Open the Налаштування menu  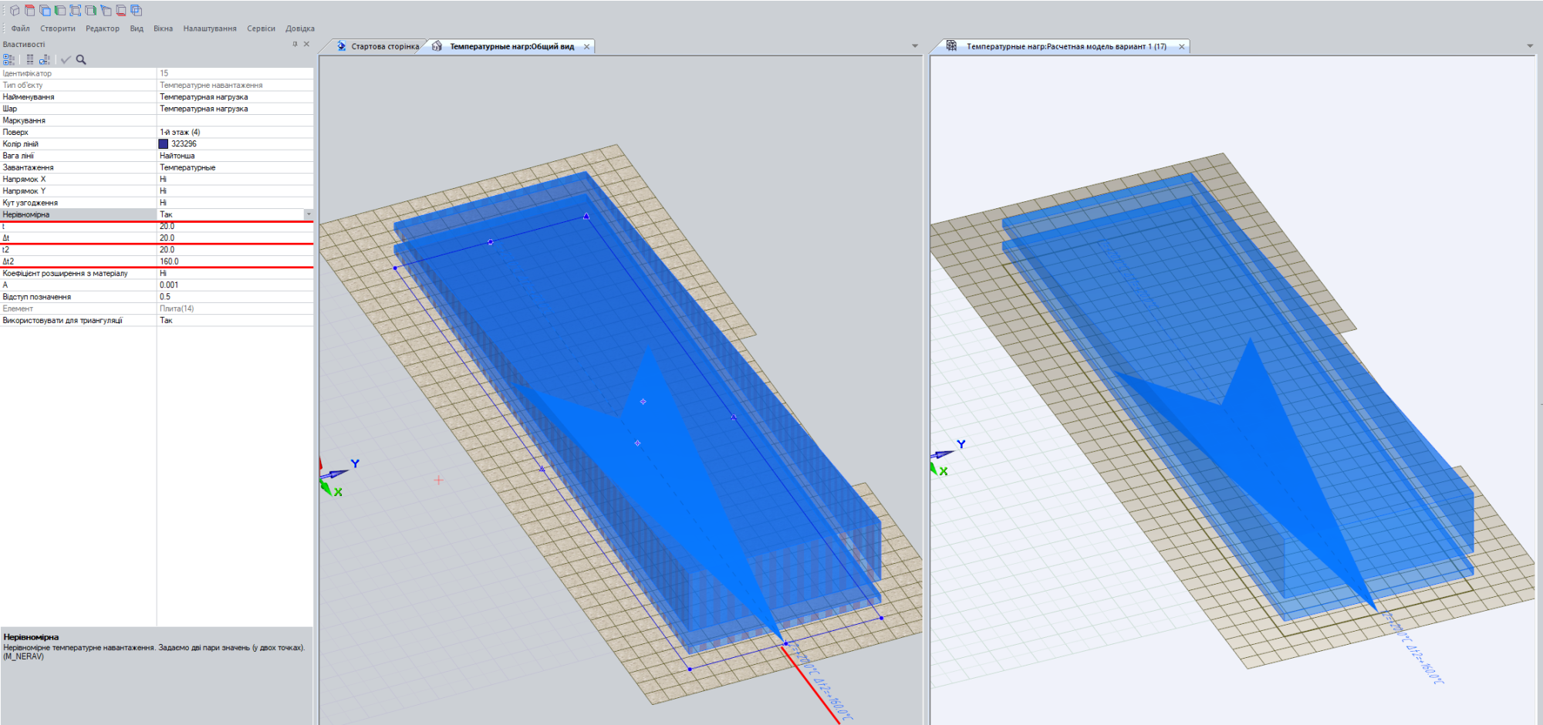coord(210,29)
